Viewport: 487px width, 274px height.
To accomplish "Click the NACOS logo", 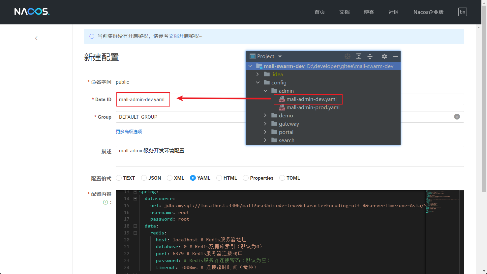I will pyautogui.click(x=32, y=12).
